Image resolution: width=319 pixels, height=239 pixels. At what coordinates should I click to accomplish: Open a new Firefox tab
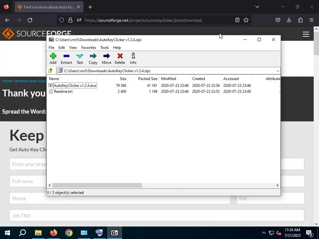90,7
